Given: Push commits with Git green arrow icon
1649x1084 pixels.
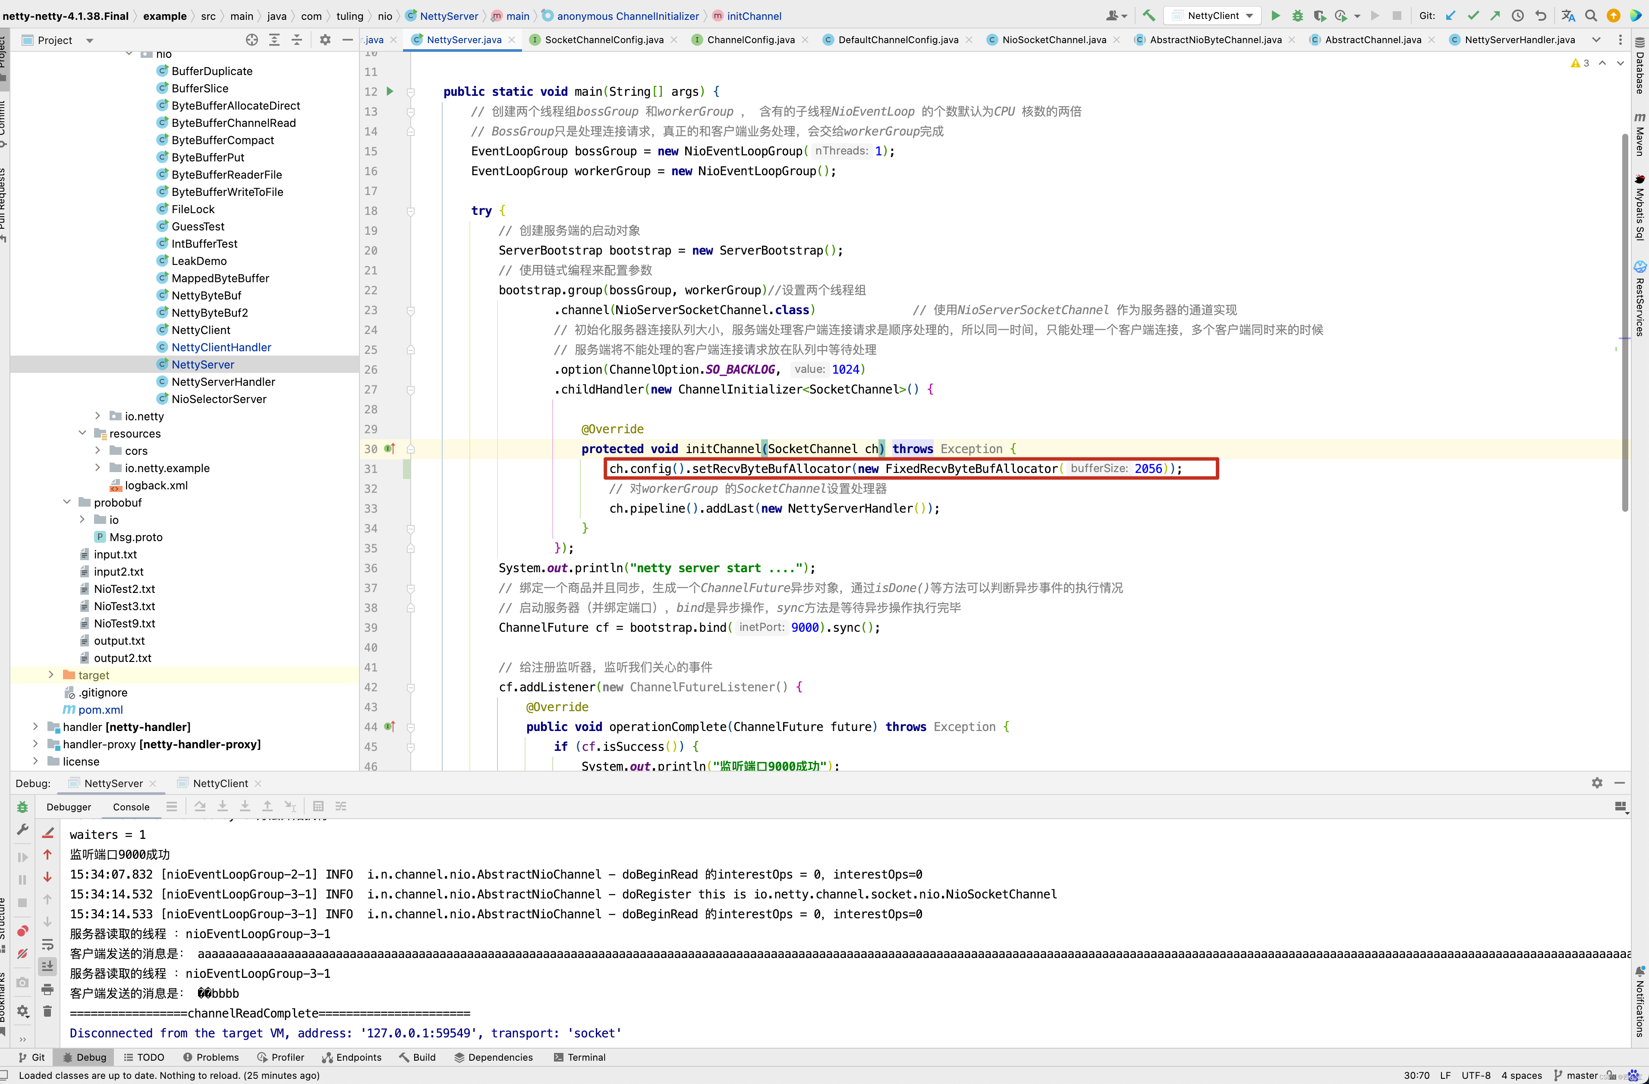Looking at the screenshot, I should [1495, 15].
